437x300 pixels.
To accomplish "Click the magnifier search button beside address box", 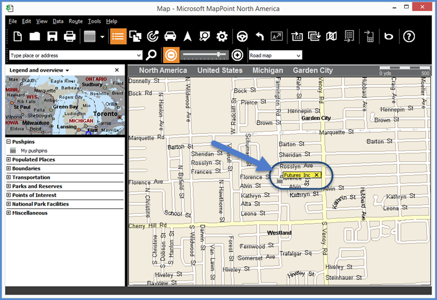I will (x=151, y=55).
